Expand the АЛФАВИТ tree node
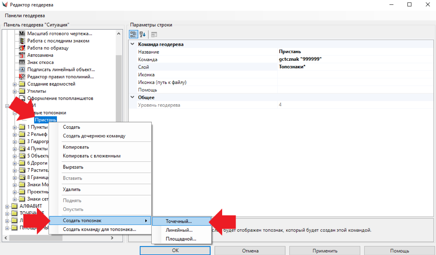The width and height of the screenshot is (436, 255). [7, 206]
